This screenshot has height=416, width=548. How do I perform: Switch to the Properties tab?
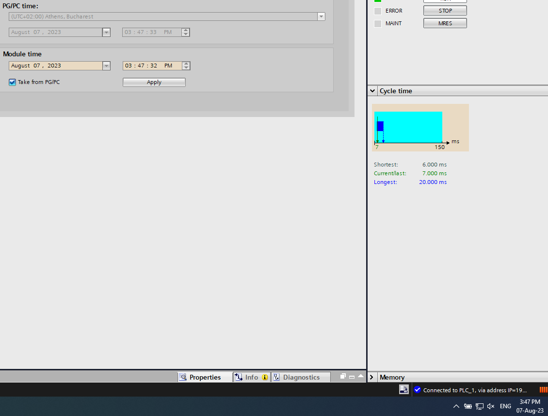point(205,377)
